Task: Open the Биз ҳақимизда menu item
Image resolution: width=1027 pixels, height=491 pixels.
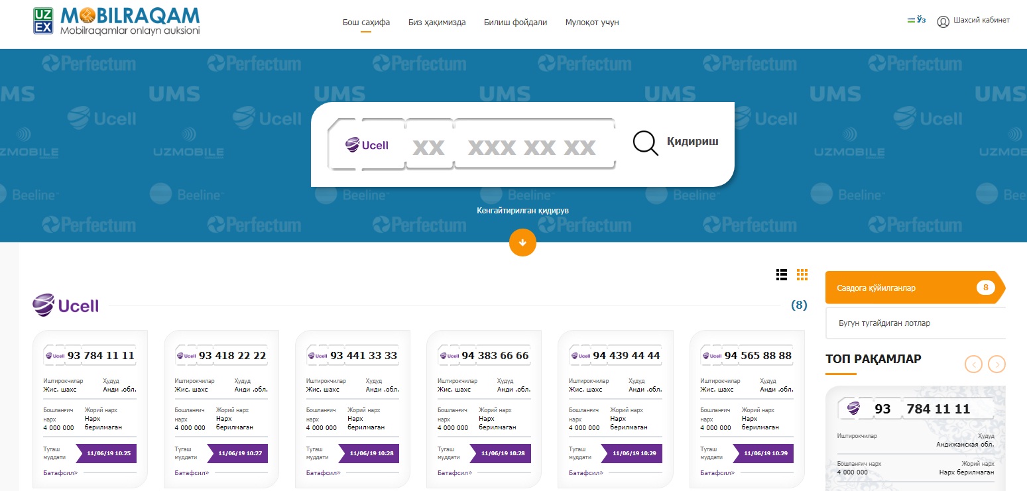Action: 436,23
